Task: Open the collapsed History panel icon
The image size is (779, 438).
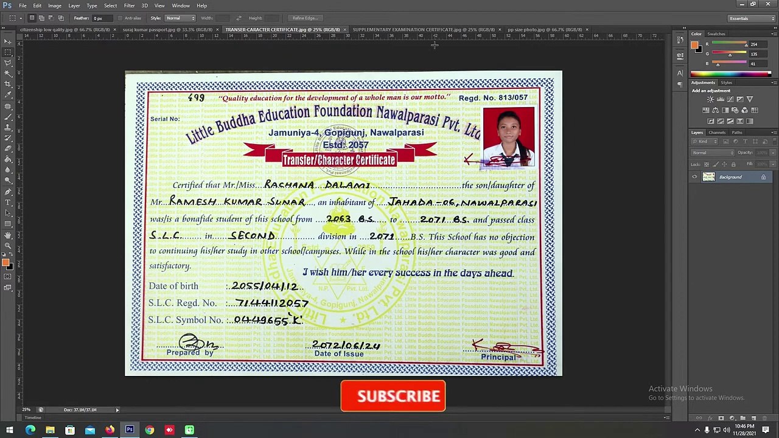Action: click(x=680, y=40)
